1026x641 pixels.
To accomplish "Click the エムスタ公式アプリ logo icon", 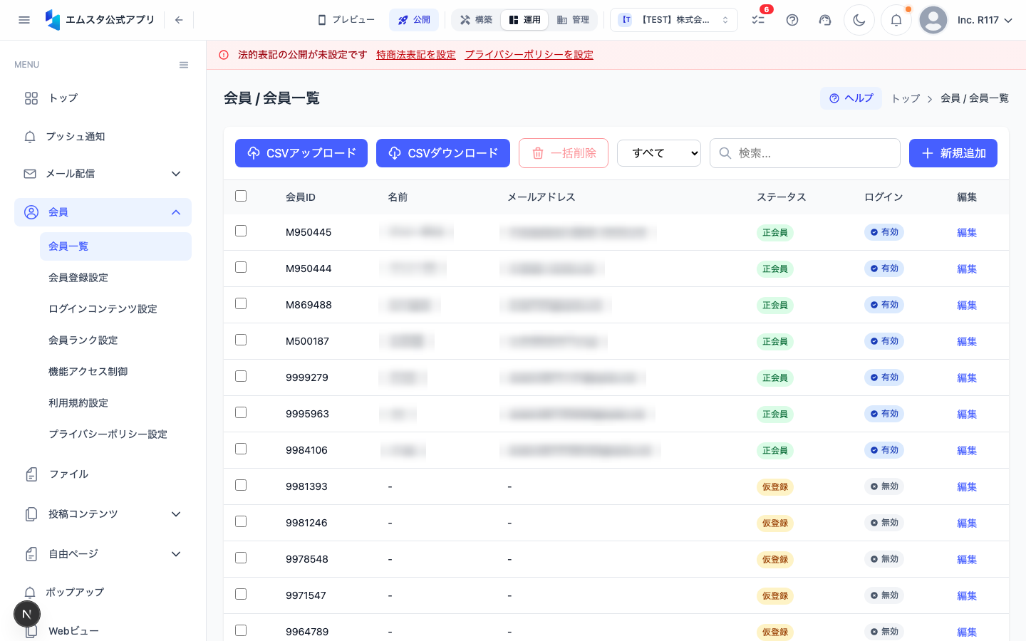I will (53, 20).
